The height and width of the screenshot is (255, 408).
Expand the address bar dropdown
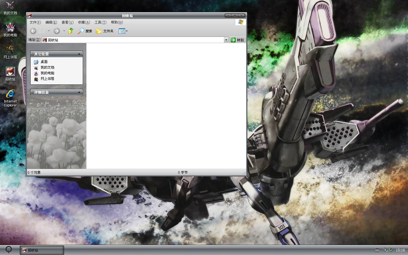pos(226,40)
